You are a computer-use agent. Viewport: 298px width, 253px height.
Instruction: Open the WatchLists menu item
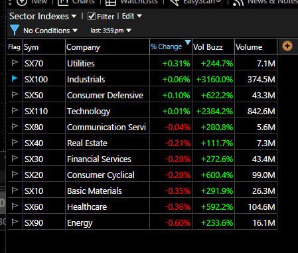(131, 2)
